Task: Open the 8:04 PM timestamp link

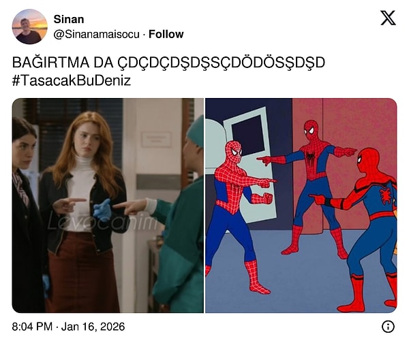Action: click(x=32, y=327)
